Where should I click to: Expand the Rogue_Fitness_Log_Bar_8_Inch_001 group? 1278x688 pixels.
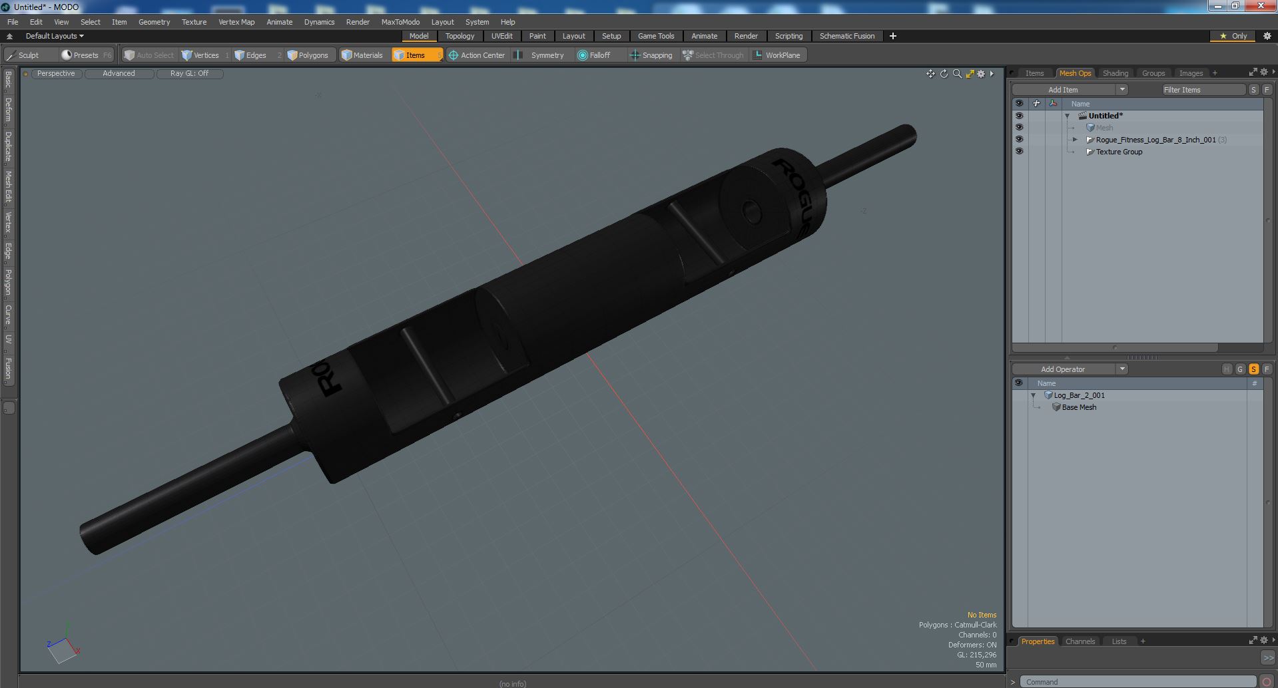click(1075, 140)
